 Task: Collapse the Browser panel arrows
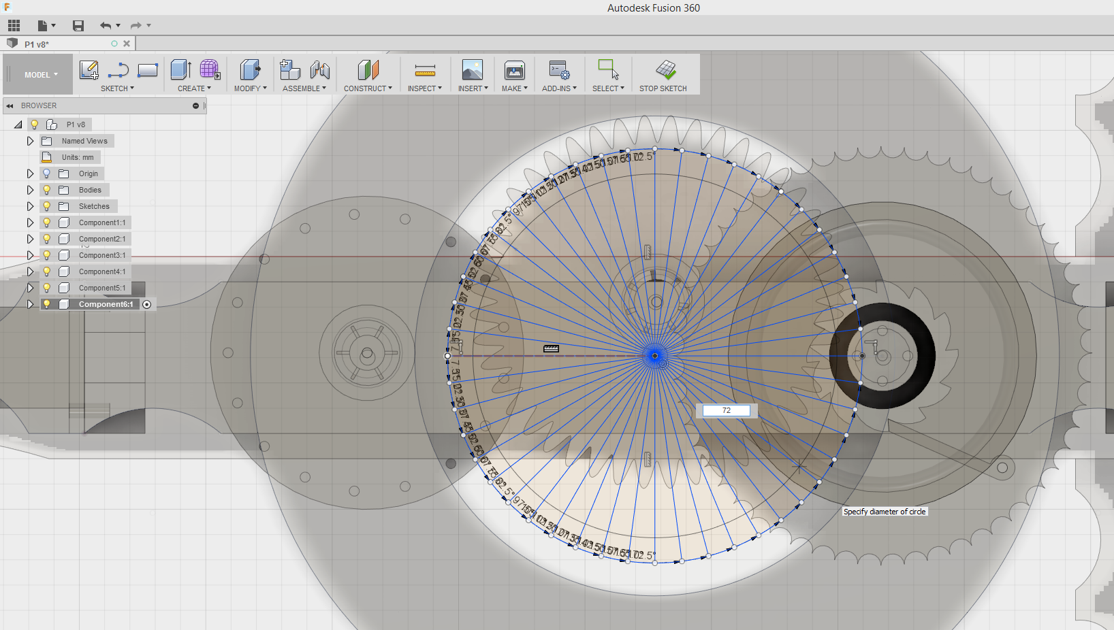tap(10, 106)
